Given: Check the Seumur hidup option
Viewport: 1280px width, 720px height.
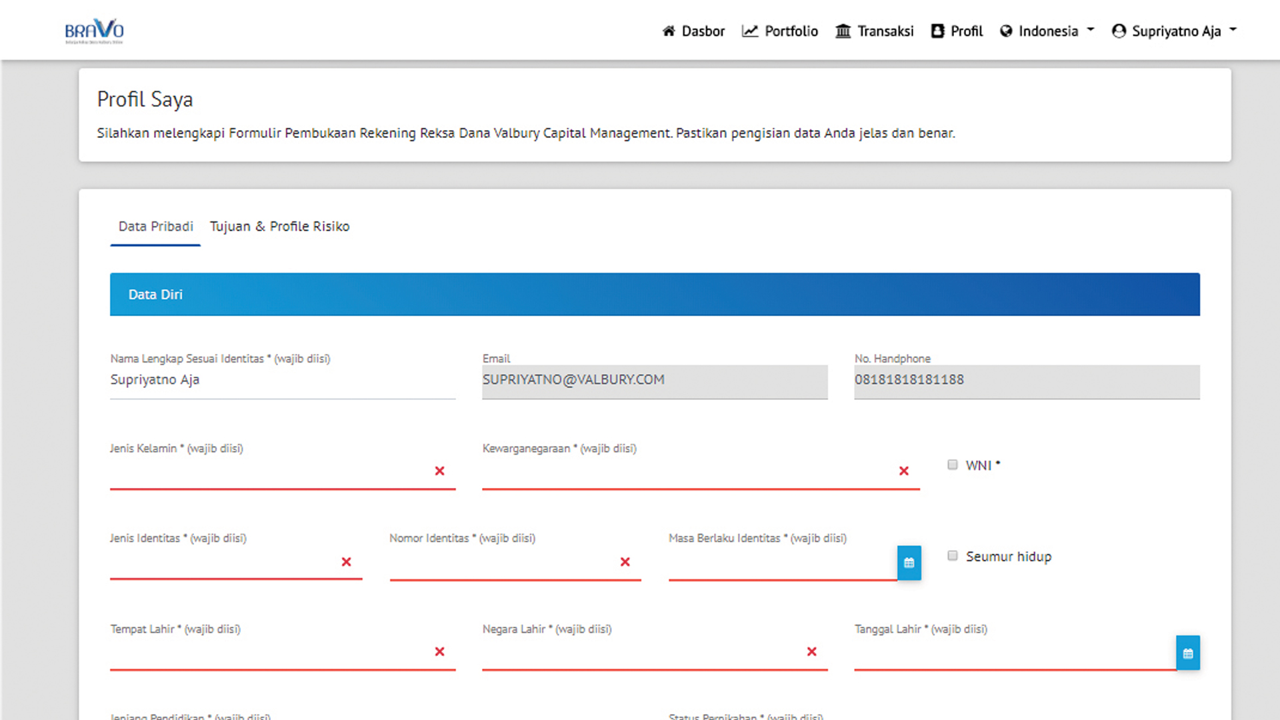Looking at the screenshot, I should tap(952, 555).
